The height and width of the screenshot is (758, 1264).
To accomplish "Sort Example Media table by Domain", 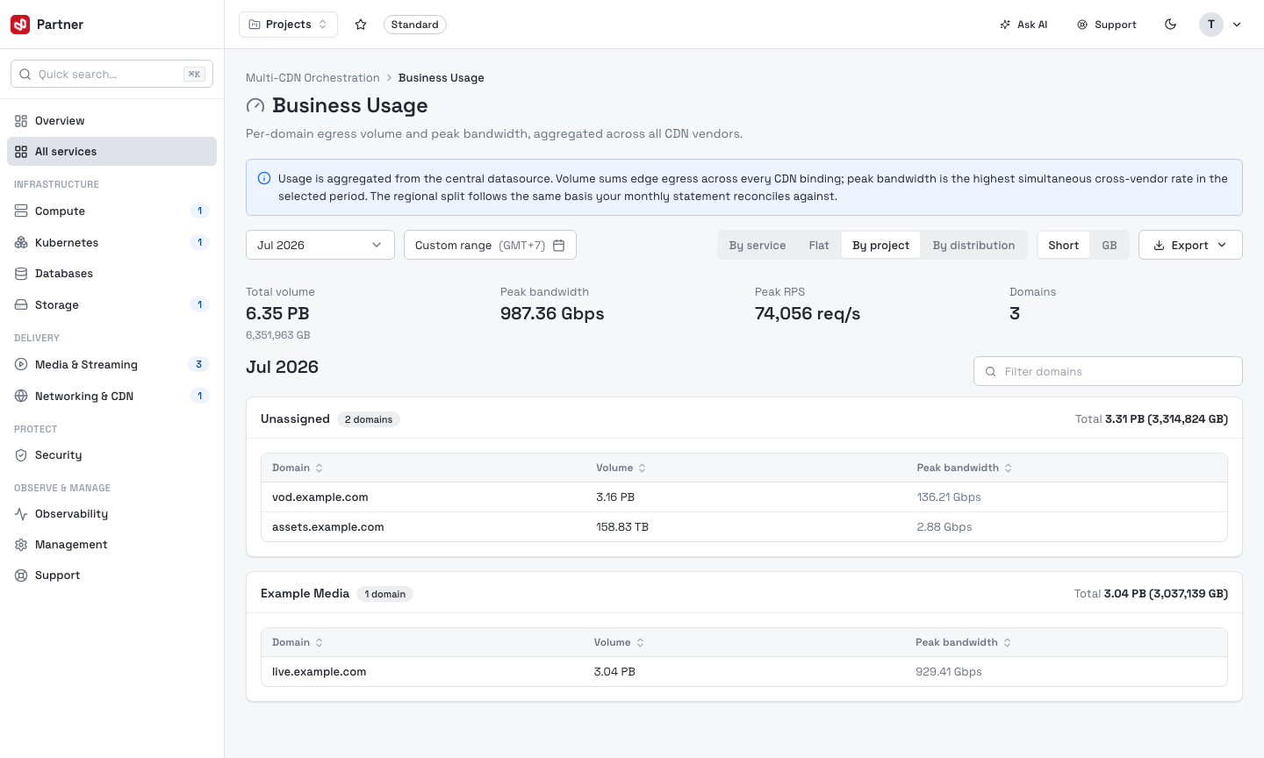I will click(298, 642).
